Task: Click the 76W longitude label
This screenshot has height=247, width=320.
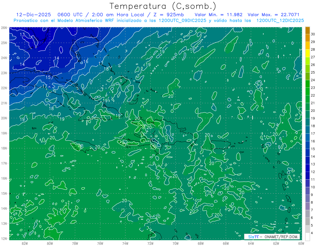Action: [100, 243]
